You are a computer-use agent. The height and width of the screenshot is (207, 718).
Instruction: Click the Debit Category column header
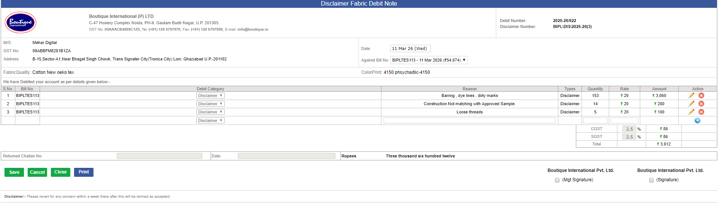211,89
